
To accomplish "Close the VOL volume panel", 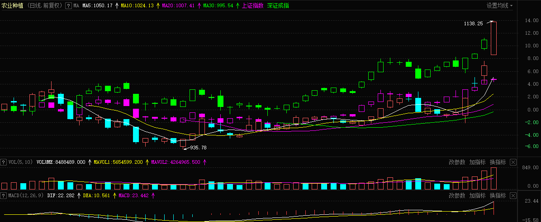I will coord(513,162).
